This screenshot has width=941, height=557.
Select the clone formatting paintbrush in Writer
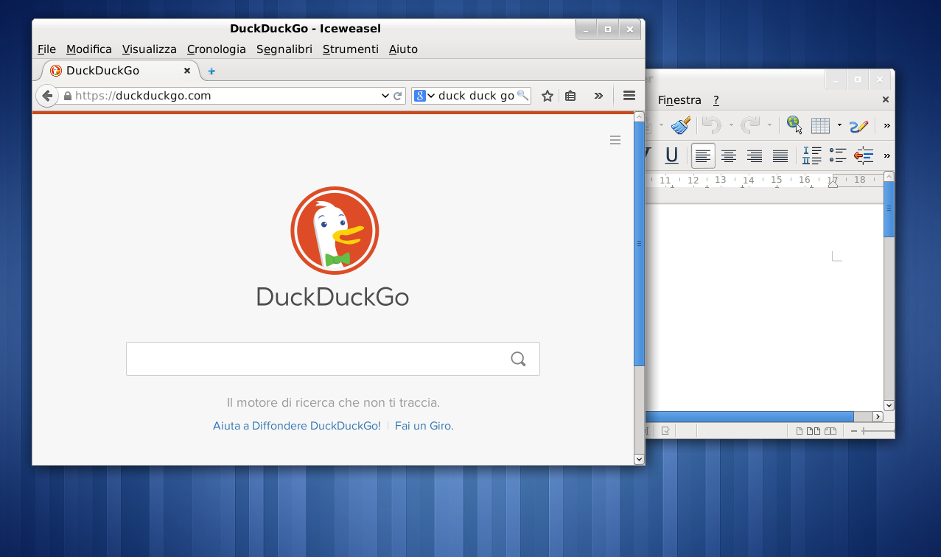[x=680, y=125]
